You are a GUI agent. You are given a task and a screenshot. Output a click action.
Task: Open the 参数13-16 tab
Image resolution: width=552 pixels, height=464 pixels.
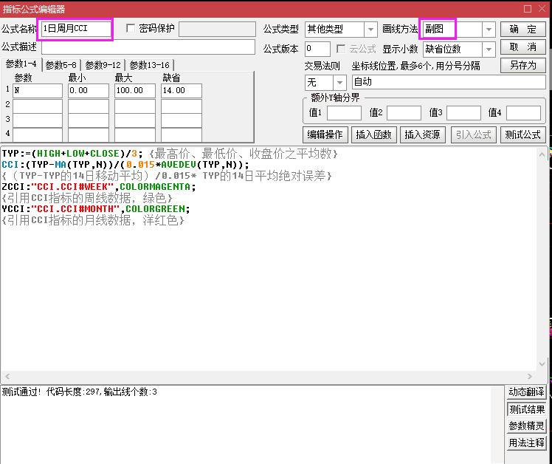click(150, 65)
